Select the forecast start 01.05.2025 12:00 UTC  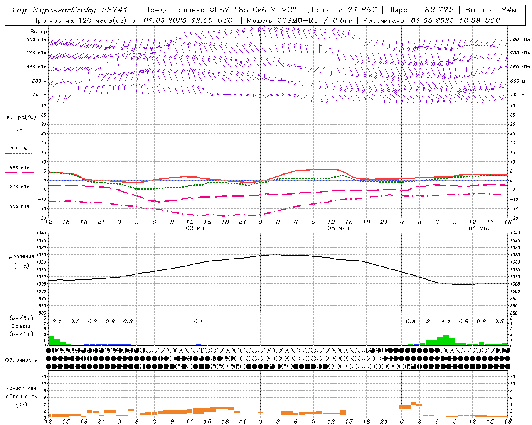click(x=188, y=20)
